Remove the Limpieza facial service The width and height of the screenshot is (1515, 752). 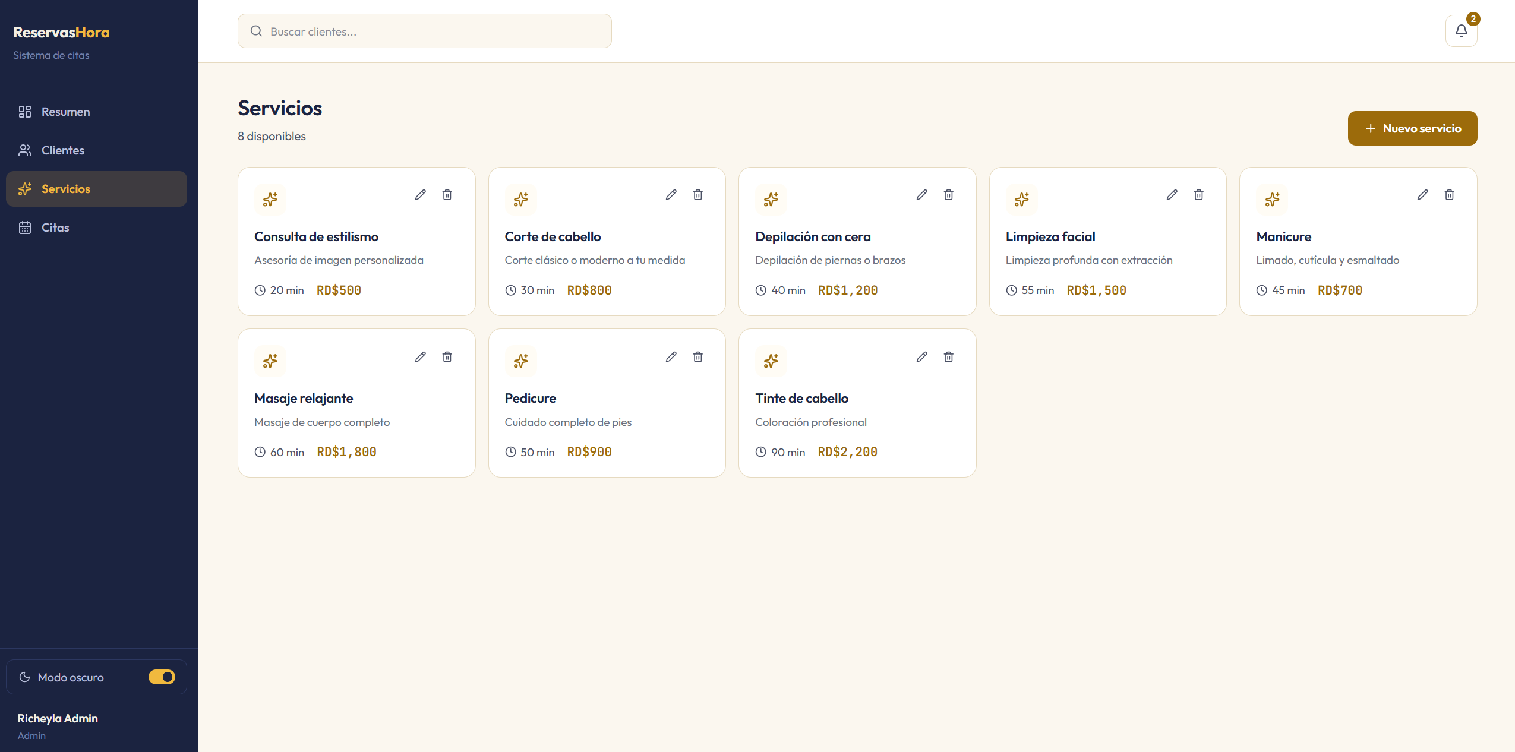point(1199,195)
